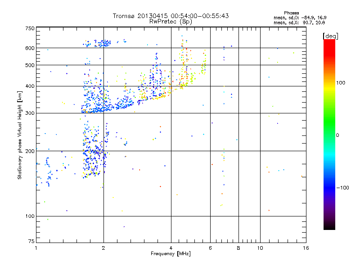Image resolution: width=360 pixels, height=270 pixels.
Task: Click the 750 tick on the height axis
Action: (30, 28)
